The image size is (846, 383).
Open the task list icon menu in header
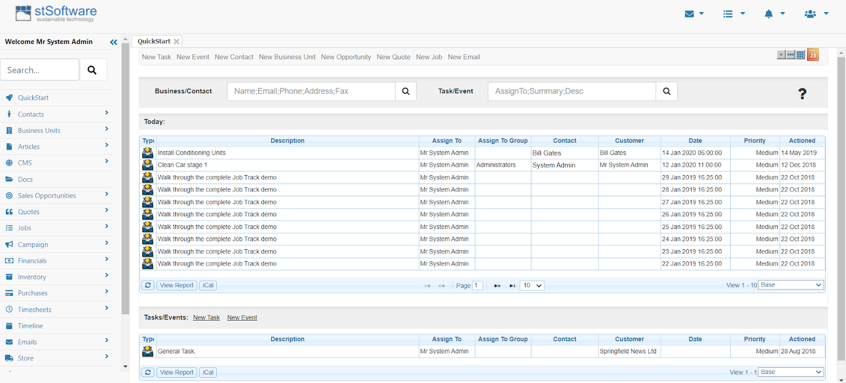(734, 14)
